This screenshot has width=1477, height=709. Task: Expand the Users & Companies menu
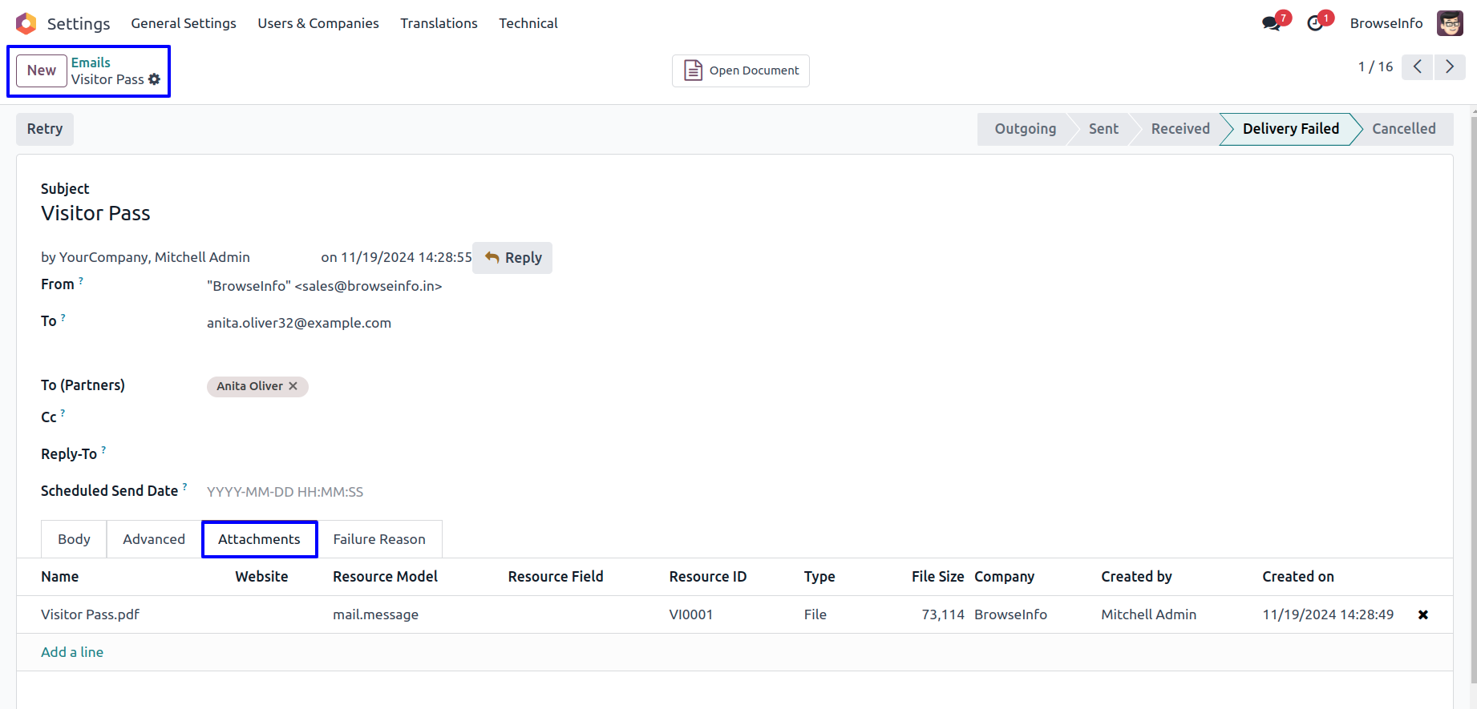click(x=318, y=23)
